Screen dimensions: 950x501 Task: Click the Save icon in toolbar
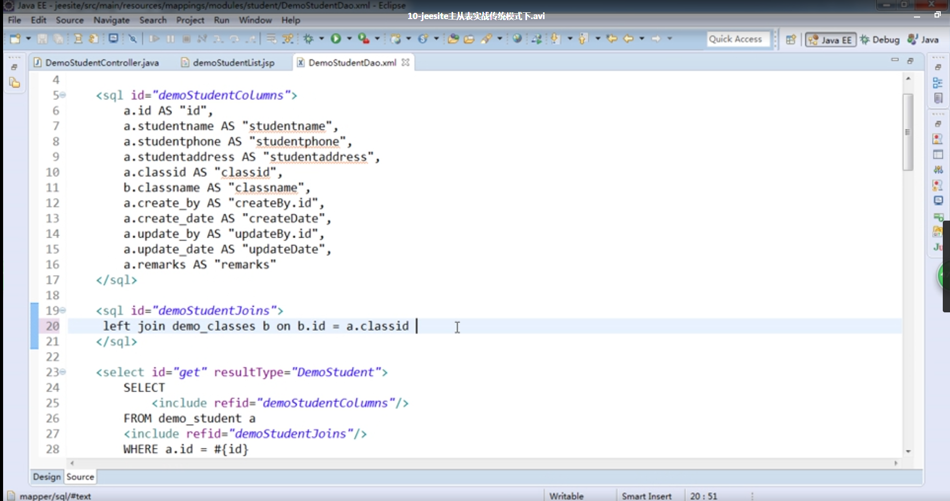pyautogui.click(x=43, y=39)
